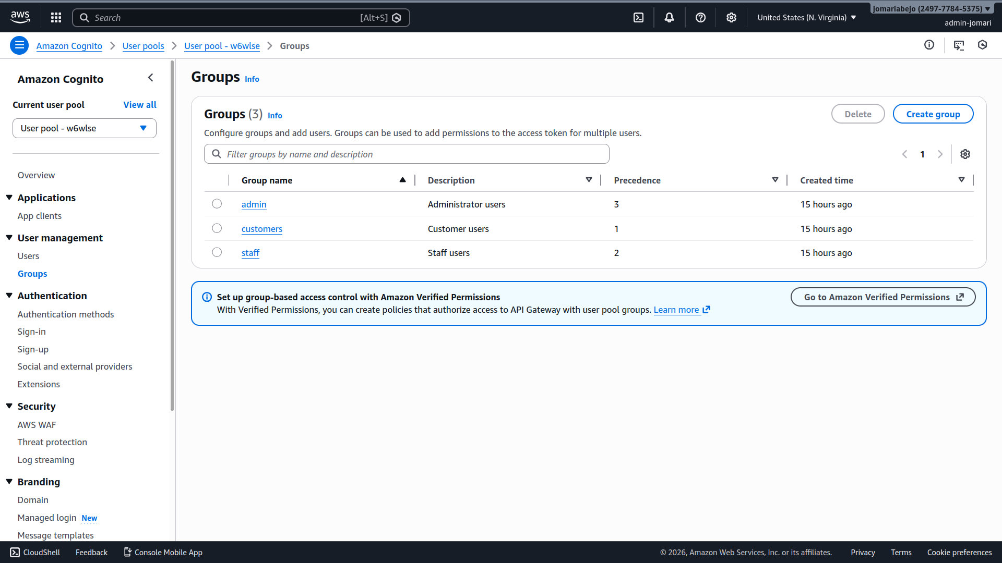
Task: Open the help question mark menu
Action: [x=700, y=18]
